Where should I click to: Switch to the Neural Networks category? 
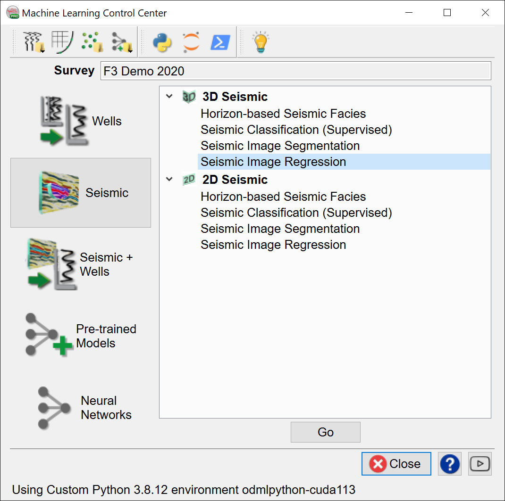pos(81,408)
